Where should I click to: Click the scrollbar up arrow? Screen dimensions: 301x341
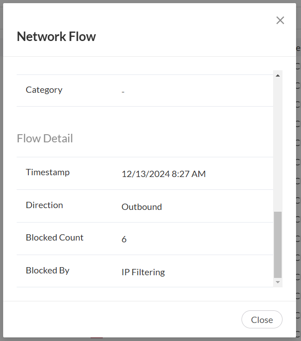pos(278,75)
